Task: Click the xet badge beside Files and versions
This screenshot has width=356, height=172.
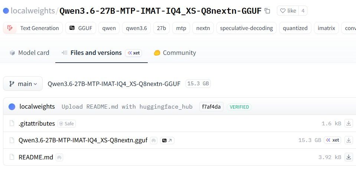Action: point(134,53)
